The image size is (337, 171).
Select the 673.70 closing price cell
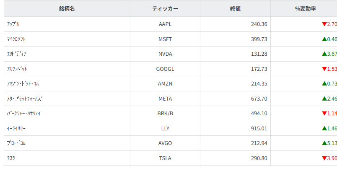point(259,99)
